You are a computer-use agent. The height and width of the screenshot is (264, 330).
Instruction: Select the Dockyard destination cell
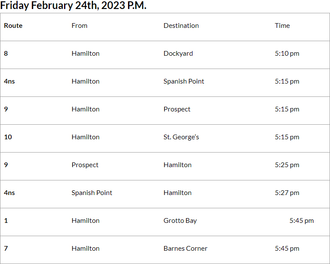(178, 54)
